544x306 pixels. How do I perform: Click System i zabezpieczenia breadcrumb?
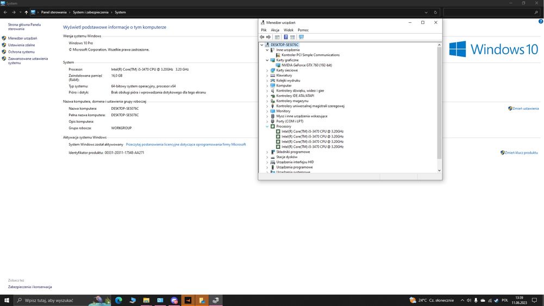(x=91, y=12)
